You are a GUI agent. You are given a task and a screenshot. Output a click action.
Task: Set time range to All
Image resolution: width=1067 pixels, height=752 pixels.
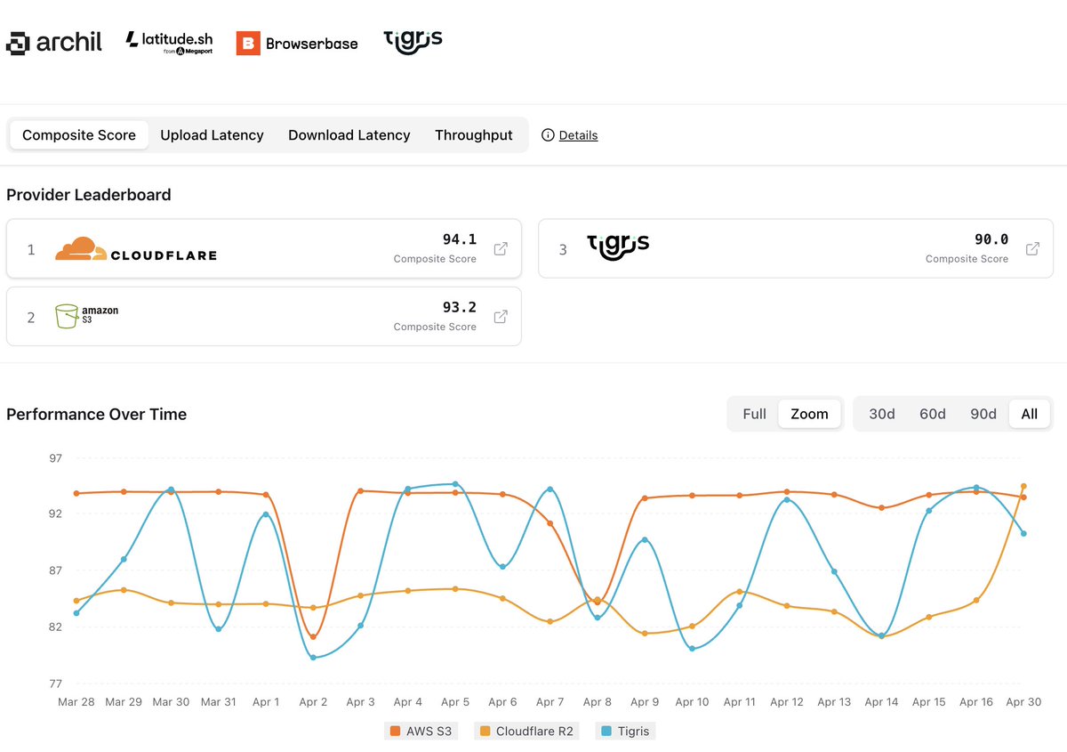[x=1030, y=414]
